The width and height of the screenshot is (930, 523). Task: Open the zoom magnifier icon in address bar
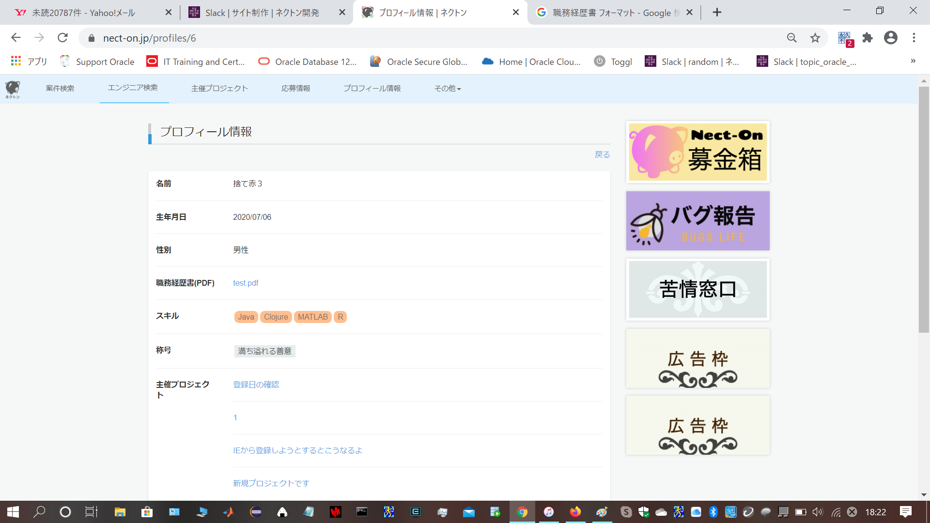click(792, 38)
